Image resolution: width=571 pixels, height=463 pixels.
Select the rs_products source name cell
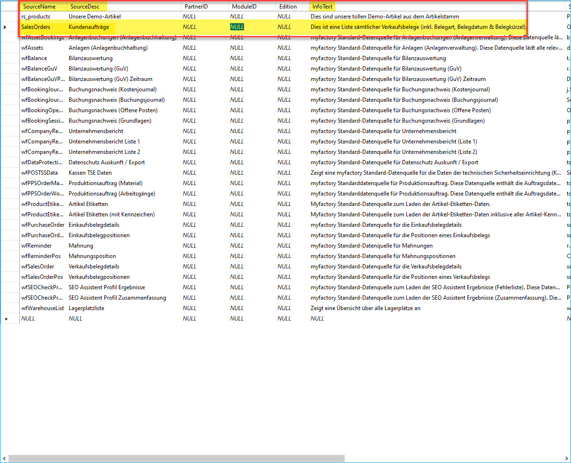(36, 17)
